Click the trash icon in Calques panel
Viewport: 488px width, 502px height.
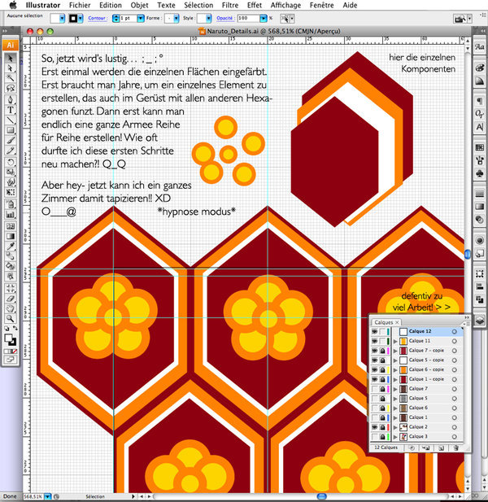456,447
